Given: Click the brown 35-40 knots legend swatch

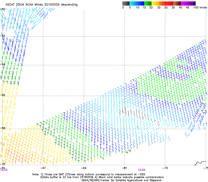Looking at the screenshot, I should pyautogui.click(x=177, y=3).
